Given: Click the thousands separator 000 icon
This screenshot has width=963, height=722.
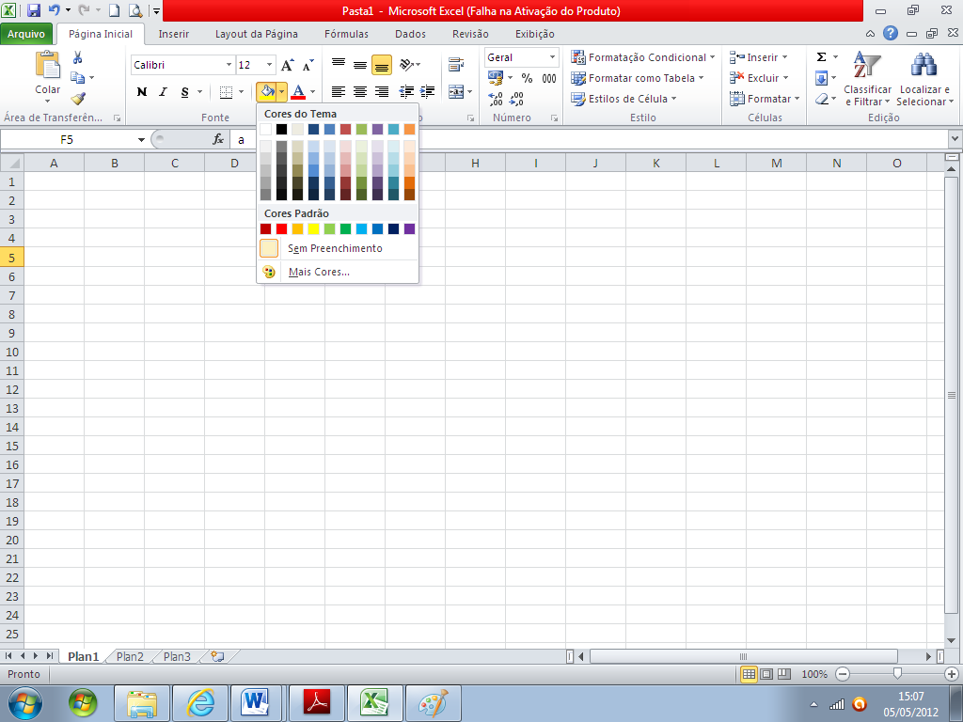Looking at the screenshot, I should click(x=549, y=78).
